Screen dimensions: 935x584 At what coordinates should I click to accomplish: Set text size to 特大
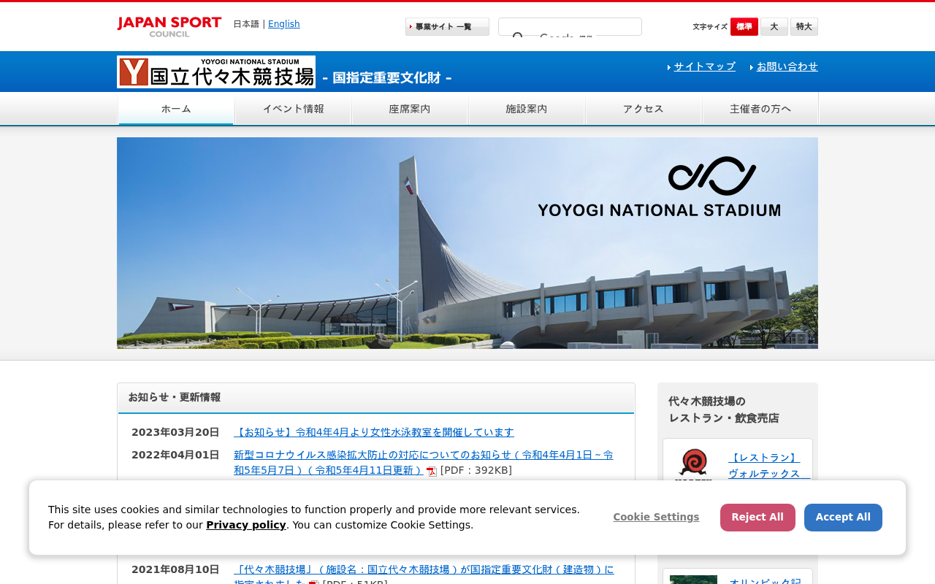point(804,27)
